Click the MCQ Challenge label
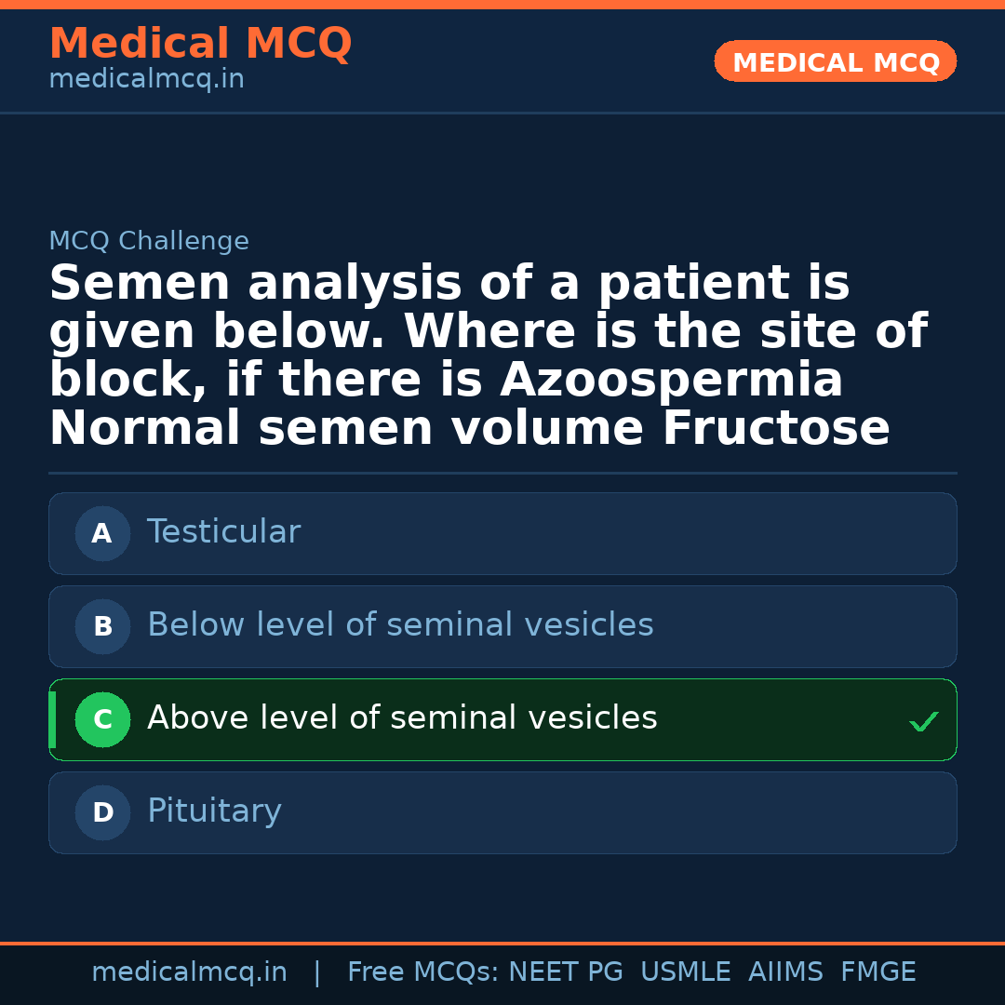This screenshot has width=1005, height=1005. [149, 242]
